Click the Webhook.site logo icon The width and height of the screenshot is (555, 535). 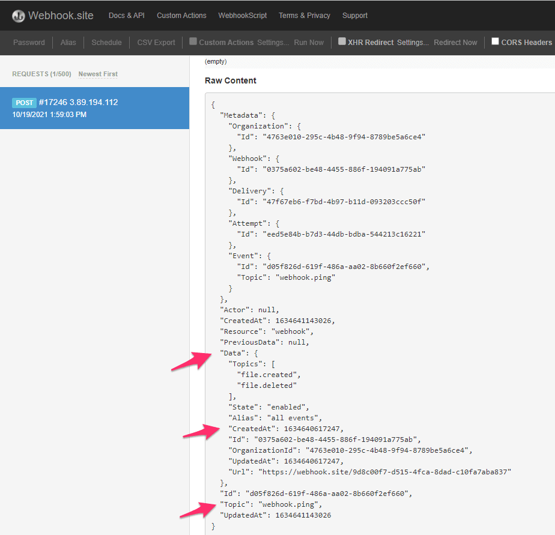tap(19, 16)
